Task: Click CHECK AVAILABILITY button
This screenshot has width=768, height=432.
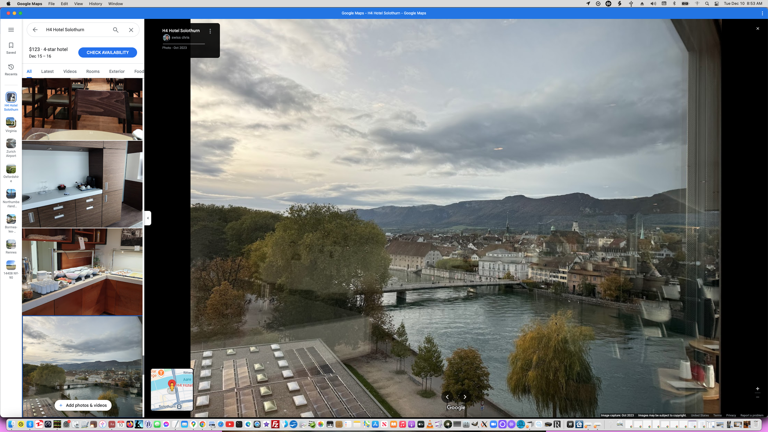Action: pos(107,52)
